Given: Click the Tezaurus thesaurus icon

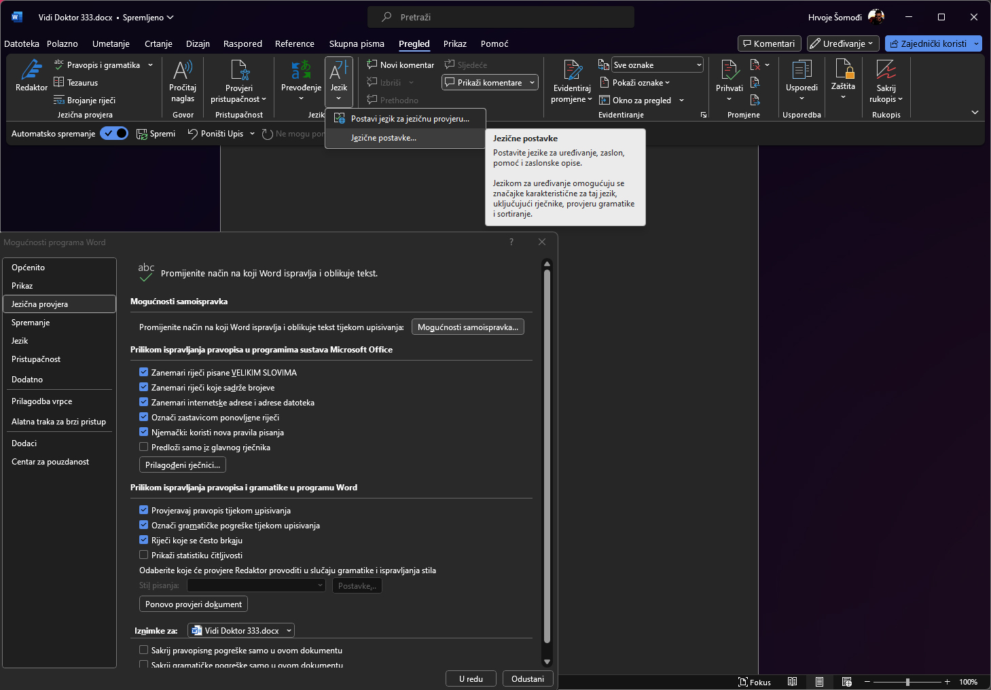Looking at the screenshot, I should click(59, 82).
